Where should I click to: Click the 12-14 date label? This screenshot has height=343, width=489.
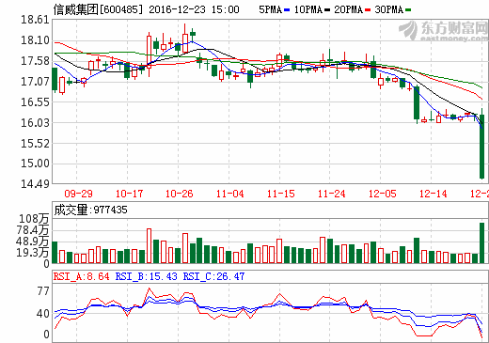(x=434, y=194)
